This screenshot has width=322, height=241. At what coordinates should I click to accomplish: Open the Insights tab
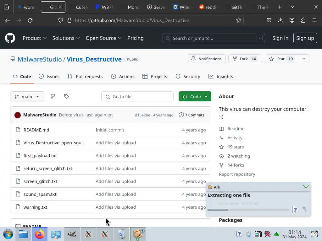point(220,77)
